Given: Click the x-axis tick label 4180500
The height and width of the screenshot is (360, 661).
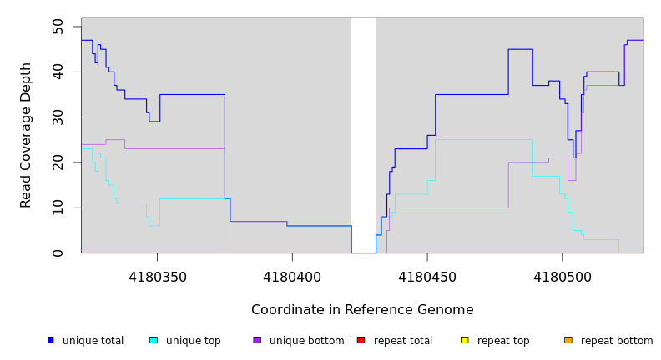Looking at the screenshot, I should (x=562, y=277).
